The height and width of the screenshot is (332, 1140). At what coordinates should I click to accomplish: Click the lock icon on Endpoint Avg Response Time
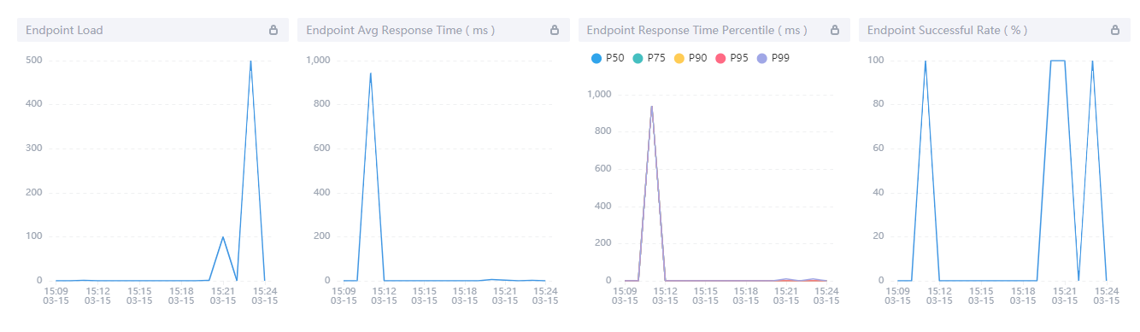(x=554, y=30)
